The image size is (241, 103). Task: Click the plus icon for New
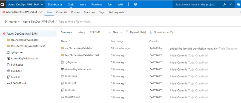110,32
